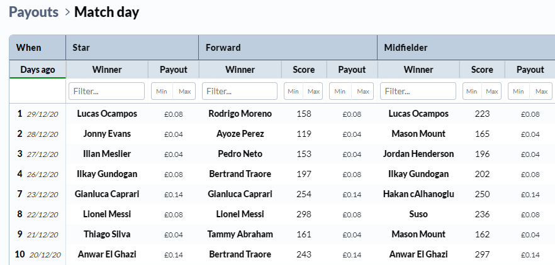
Task: Sort by Midfielder Payout column header
Action: click(530, 70)
